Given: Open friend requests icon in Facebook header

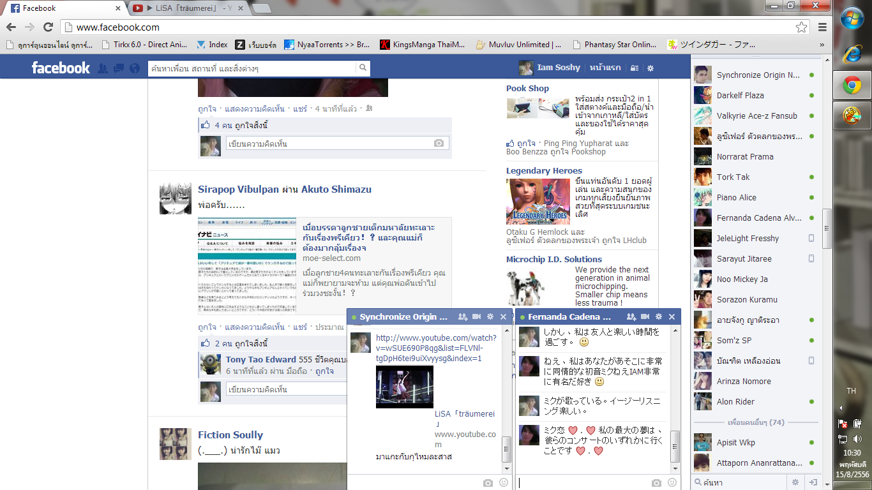Looking at the screenshot, I should [x=102, y=68].
